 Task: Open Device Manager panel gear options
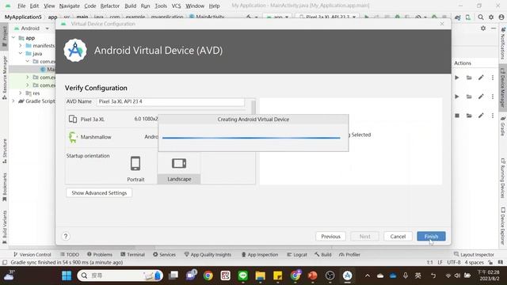(x=483, y=28)
